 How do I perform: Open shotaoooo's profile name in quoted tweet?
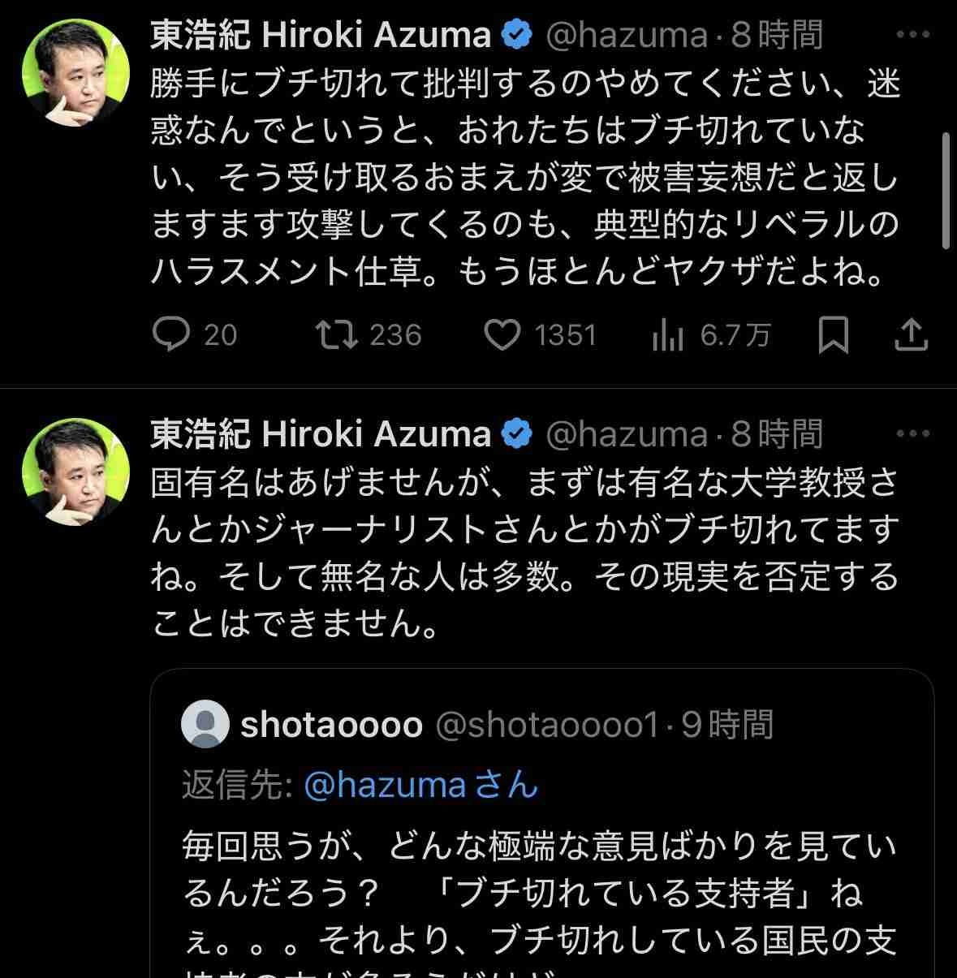(331, 724)
